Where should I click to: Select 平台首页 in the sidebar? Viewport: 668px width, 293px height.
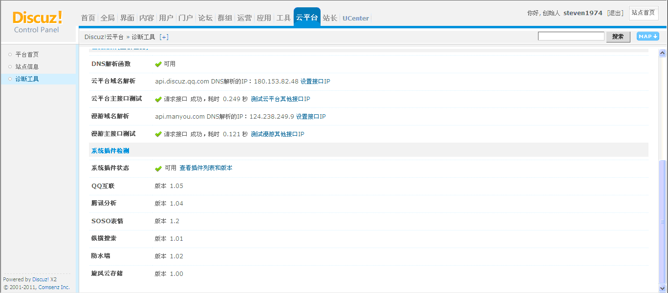tap(27, 55)
